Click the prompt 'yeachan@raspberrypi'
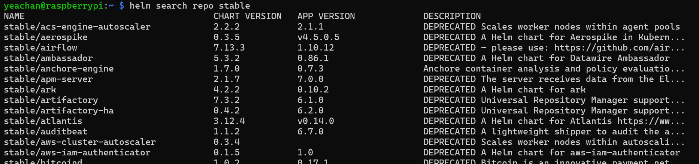The width and height of the screenshot is (699, 164). coord(54,6)
